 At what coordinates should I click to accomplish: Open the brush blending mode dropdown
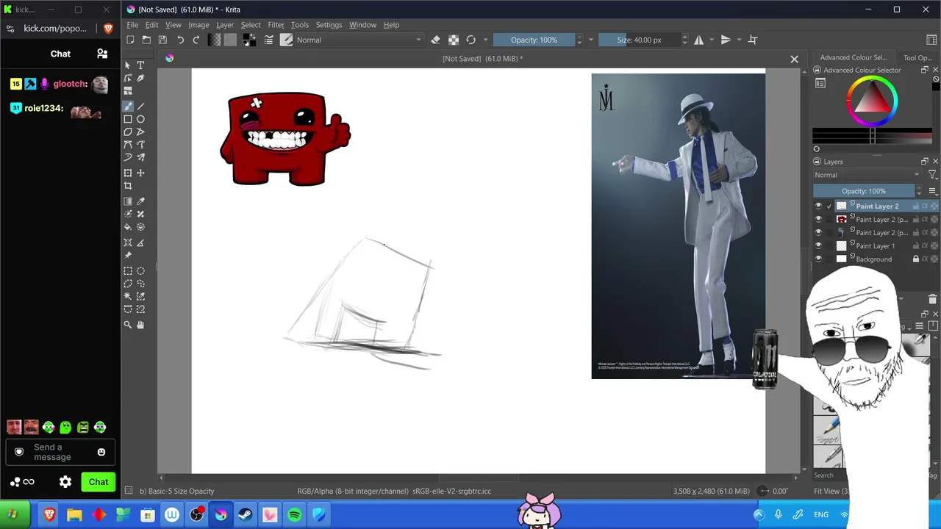click(x=359, y=40)
